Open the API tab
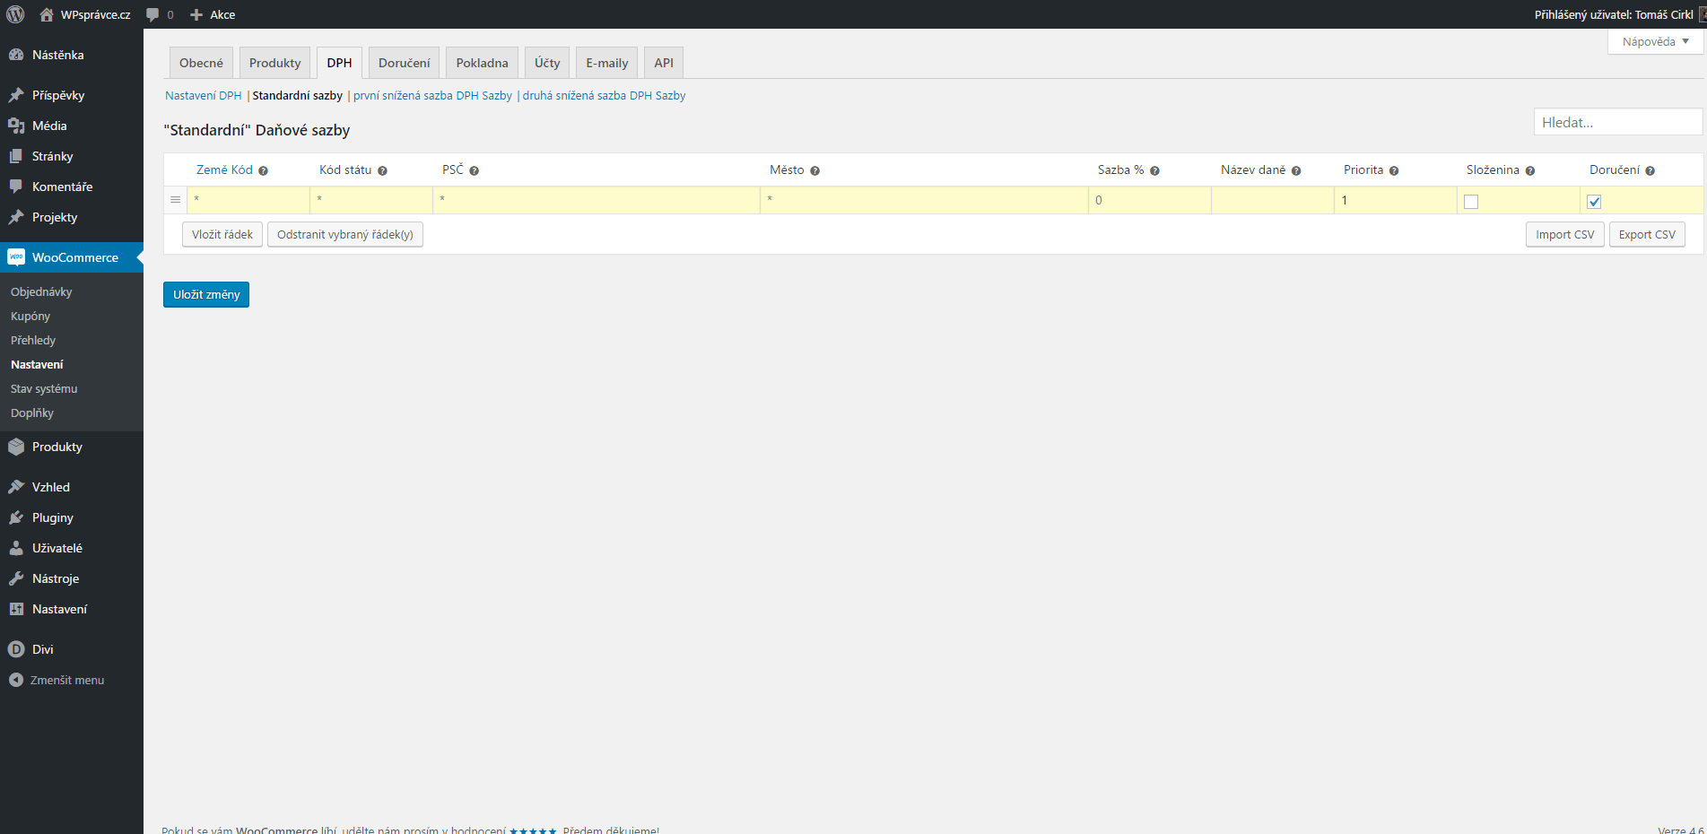1707x834 pixels. click(x=664, y=63)
